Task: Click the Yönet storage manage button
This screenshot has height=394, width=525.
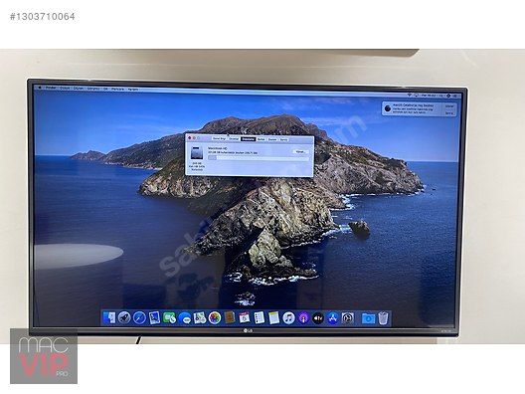Action: point(300,152)
